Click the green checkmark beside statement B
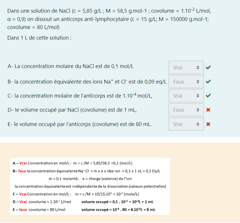240x223 pixels. (x=208, y=81)
